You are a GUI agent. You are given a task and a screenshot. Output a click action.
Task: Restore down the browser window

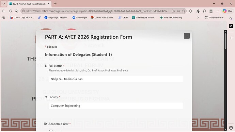222,4
